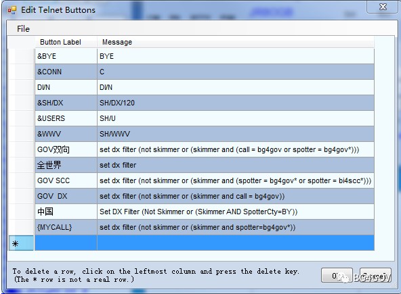Click the Message column header
This screenshot has height=294, width=401.
pos(236,42)
